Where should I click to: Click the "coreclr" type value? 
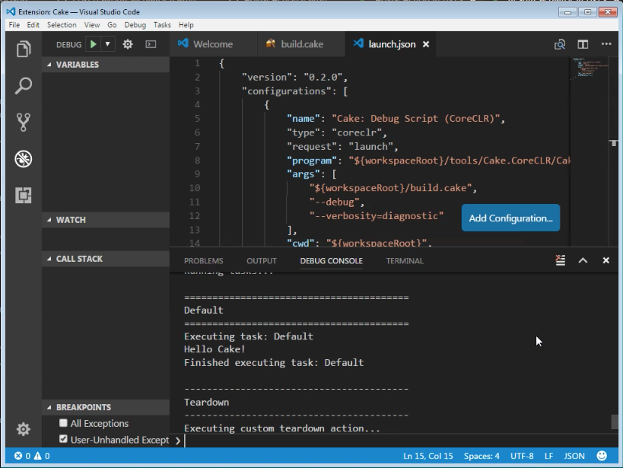357,132
